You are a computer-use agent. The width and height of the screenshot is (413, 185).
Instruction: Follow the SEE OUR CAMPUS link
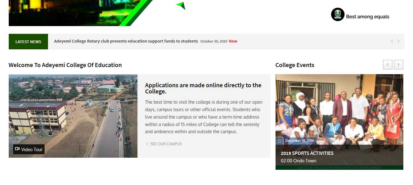tap(166, 144)
